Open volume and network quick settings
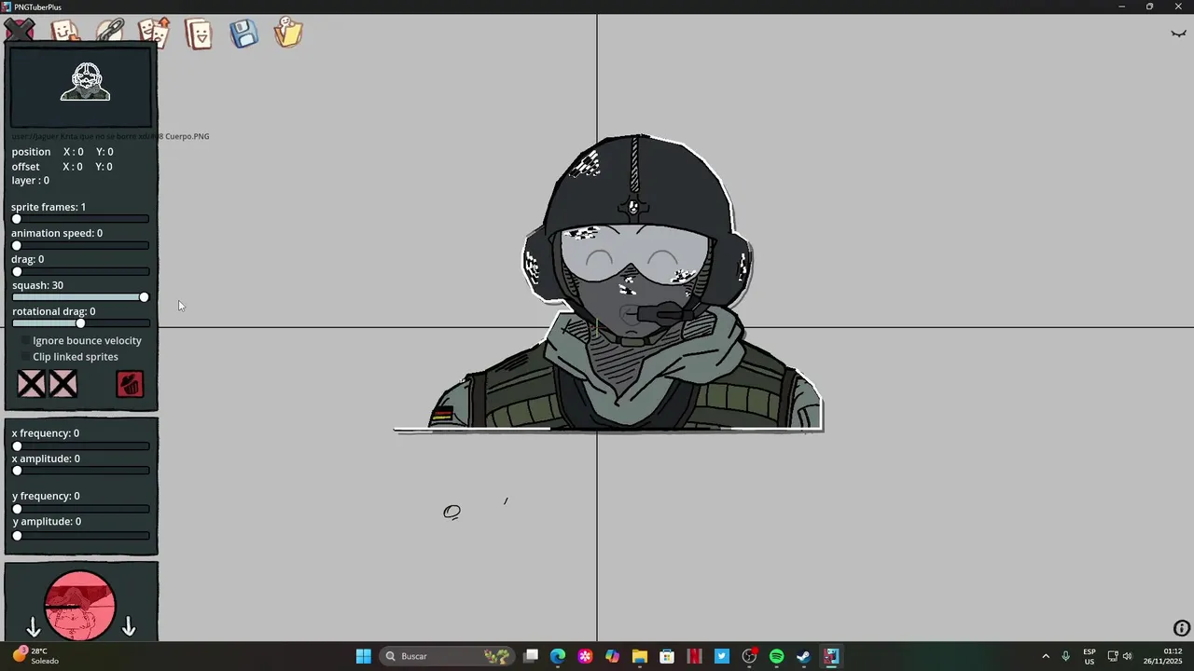Image resolution: width=1194 pixels, height=671 pixels. 1120,656
